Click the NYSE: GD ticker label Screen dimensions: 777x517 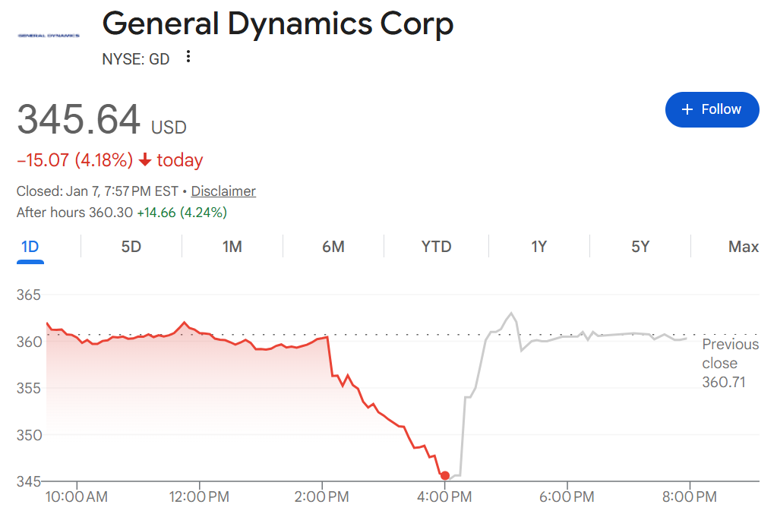(136, 58)
